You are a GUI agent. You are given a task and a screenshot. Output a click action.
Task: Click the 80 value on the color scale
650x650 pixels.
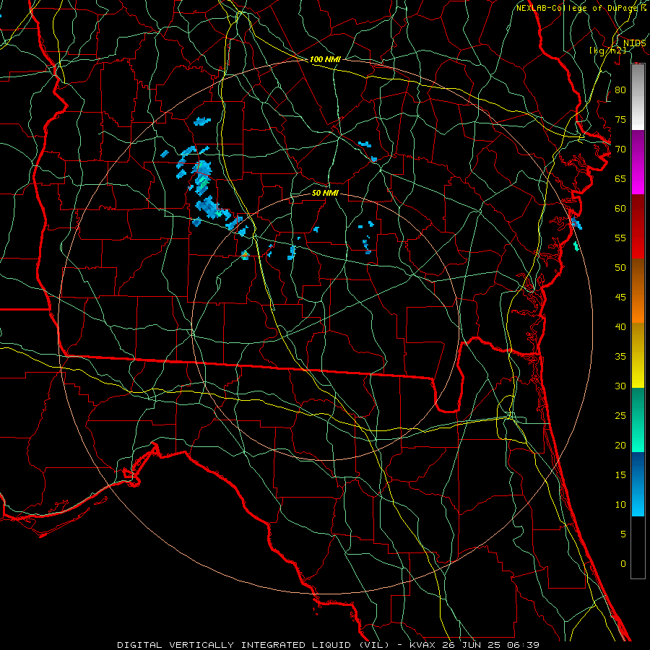click(x=620, y=90)
